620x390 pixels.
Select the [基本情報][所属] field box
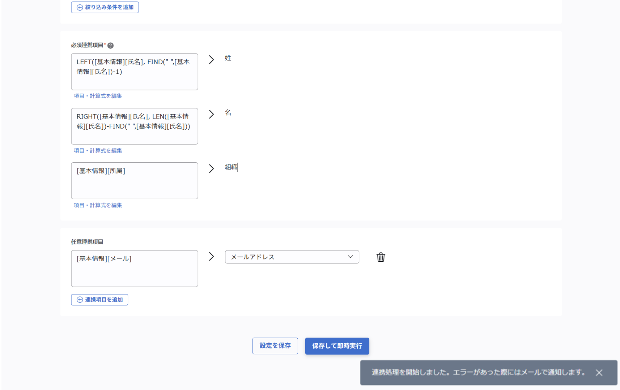click(135, 181)
